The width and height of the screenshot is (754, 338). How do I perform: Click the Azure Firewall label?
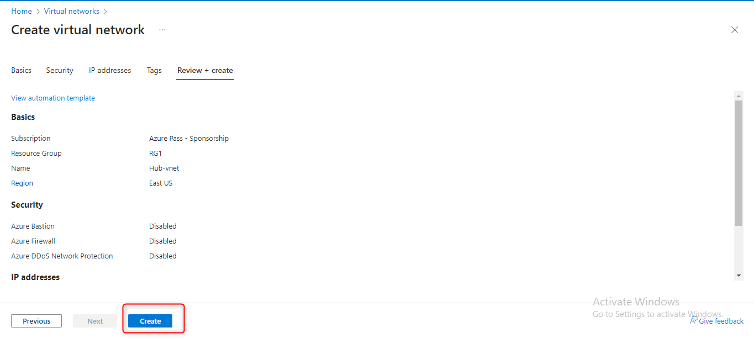point(33,241)
